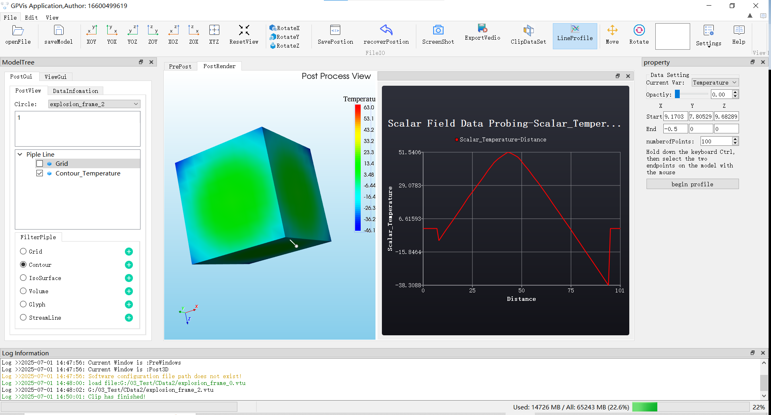Switch to XOZ view orientation
Screen dimensions: 771x415
click(x=173, y=35)
